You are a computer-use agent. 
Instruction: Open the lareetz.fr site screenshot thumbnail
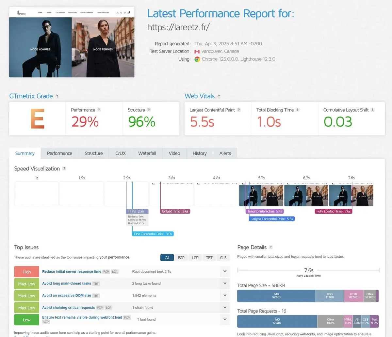pos(72,42)
